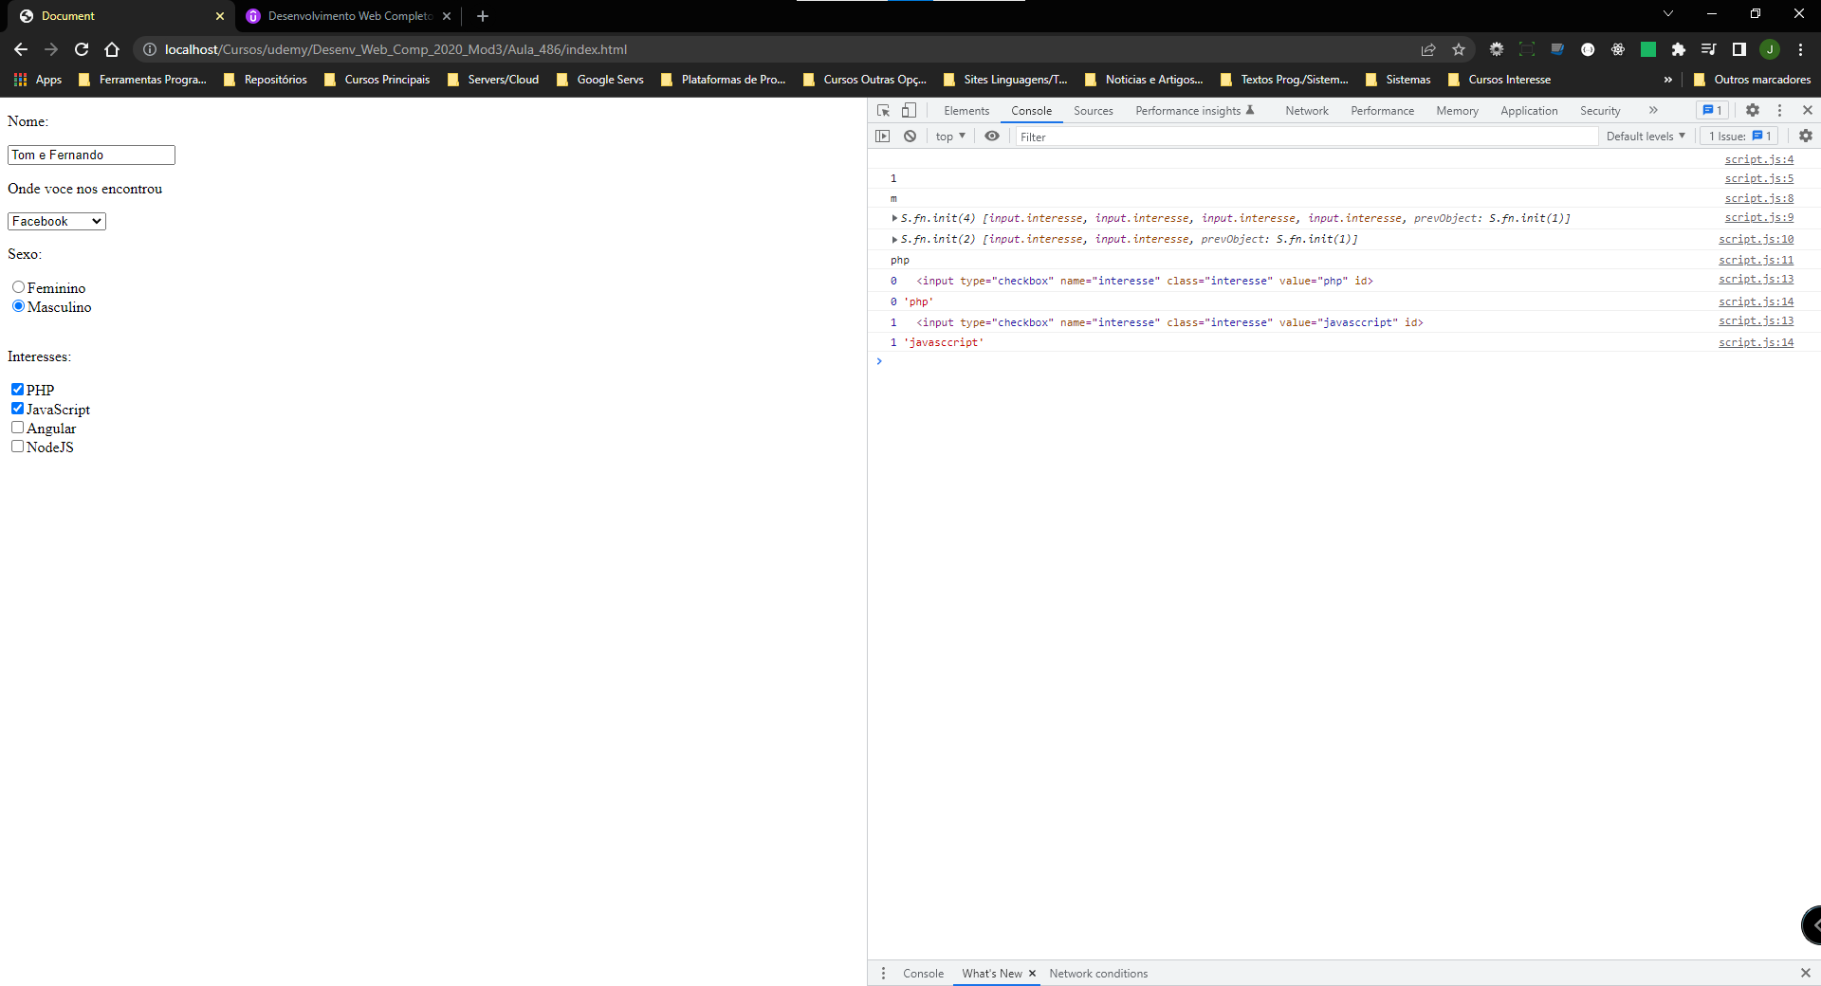The height and width of the screenshot is (986, 1821).
Task: Open the Performance tab
Action: point(1382,111)
